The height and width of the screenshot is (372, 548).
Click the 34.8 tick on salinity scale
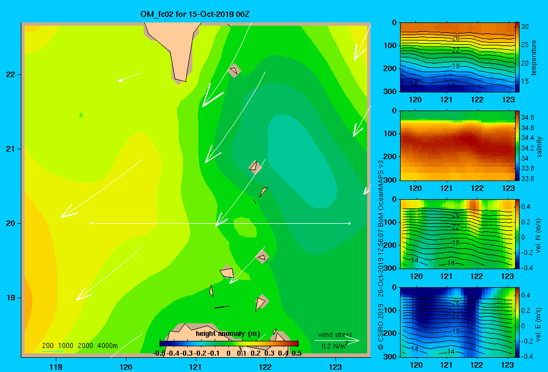coord(528,118)
